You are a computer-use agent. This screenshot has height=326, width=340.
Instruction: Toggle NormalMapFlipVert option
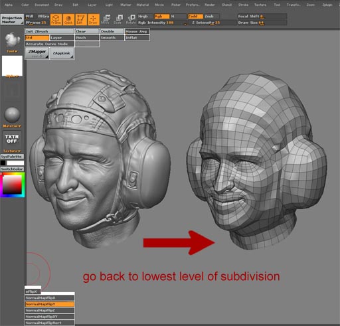click(50, 323)
